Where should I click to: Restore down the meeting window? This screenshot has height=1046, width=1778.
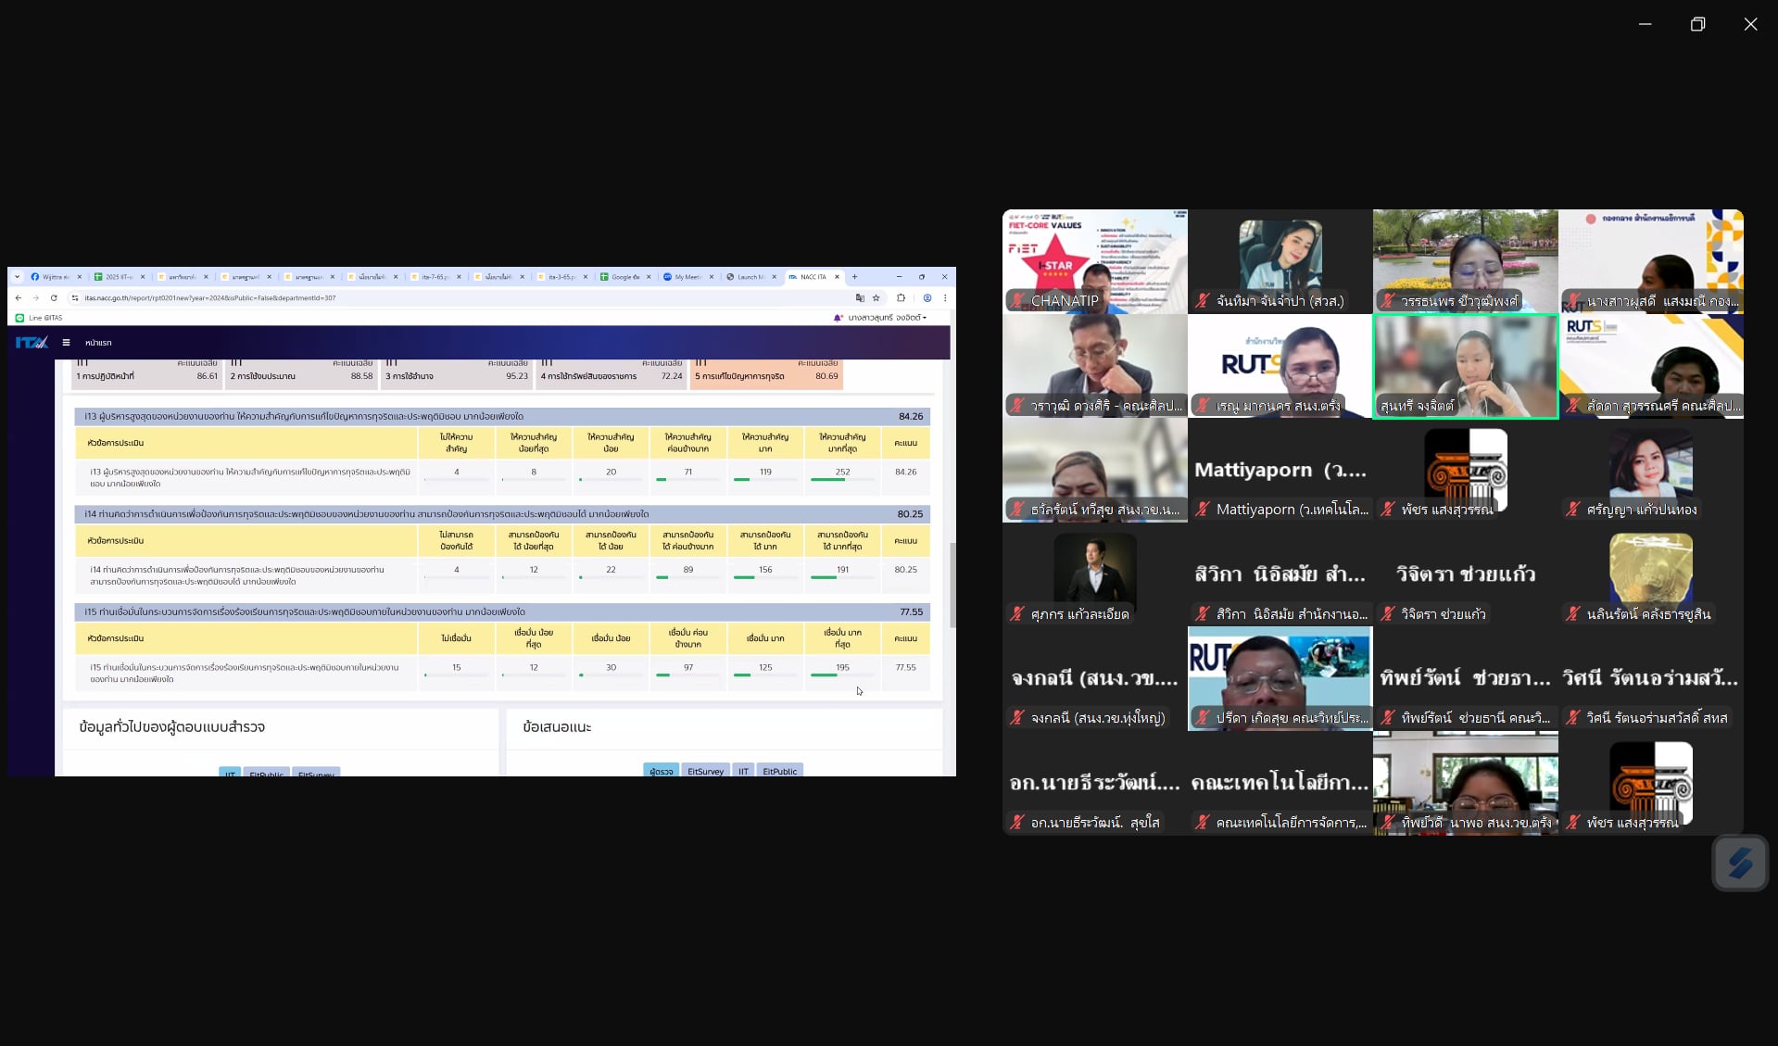coord(1697,24)
